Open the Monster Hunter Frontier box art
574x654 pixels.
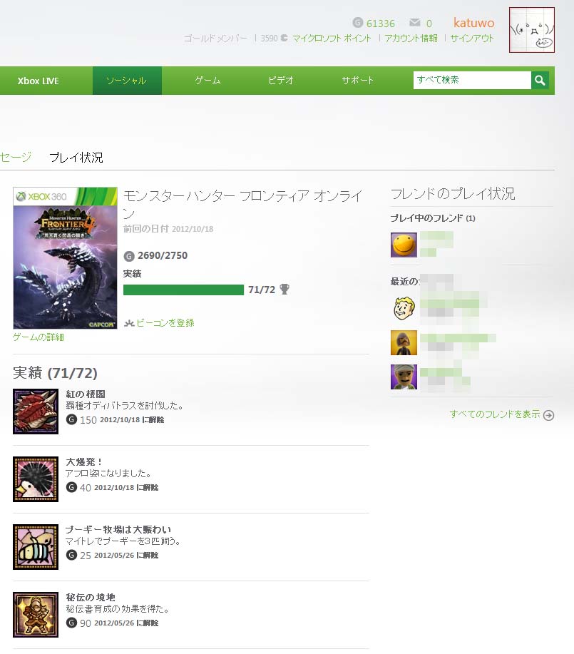tap(65, 258)
